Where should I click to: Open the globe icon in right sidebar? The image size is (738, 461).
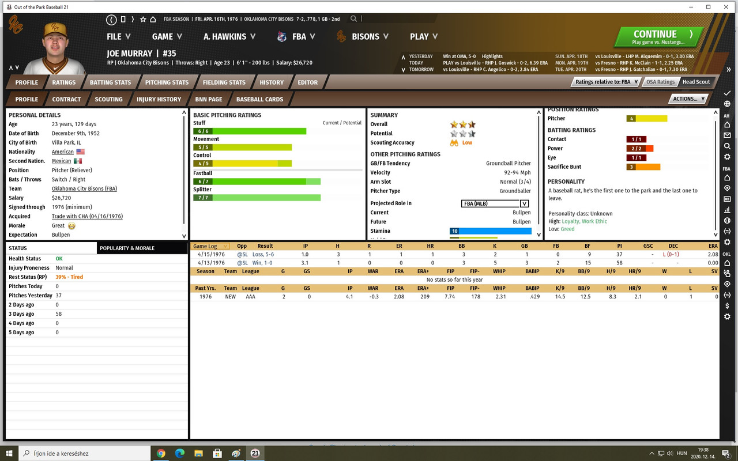tap(727, 104)
